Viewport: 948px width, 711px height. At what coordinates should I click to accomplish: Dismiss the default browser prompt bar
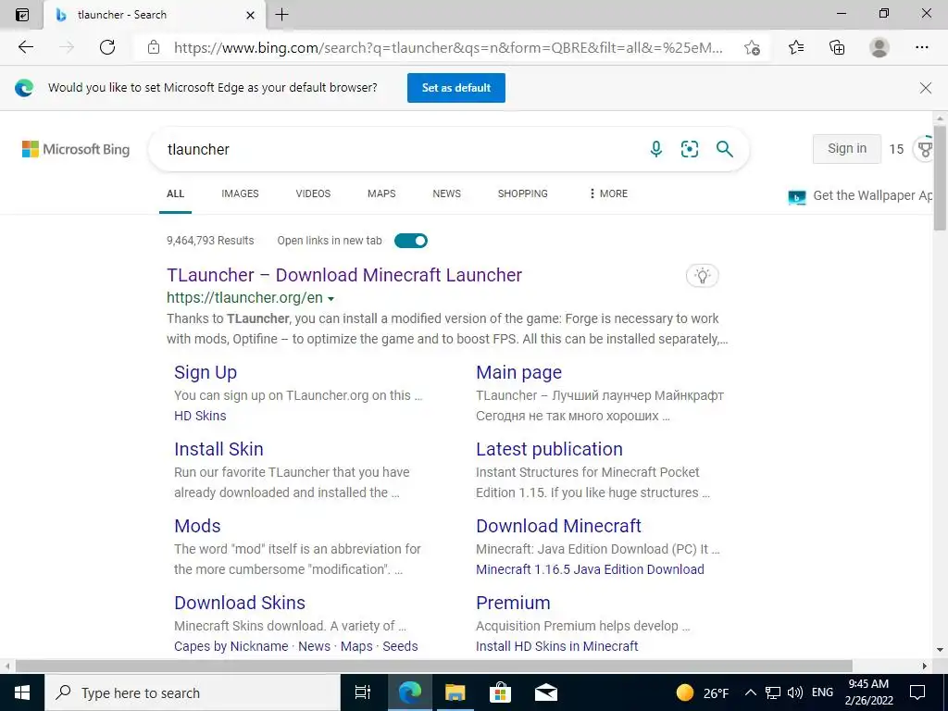tap(925, 88)
